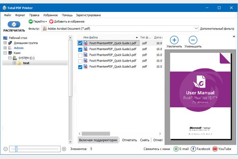The width and height of the screenshot is (238, 159).
Task: Click the Элементов: 5 status text
Action: click(x=81, y=149)
